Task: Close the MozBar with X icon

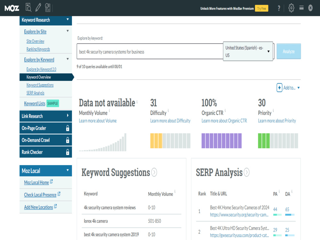Action: pos(310,8)
